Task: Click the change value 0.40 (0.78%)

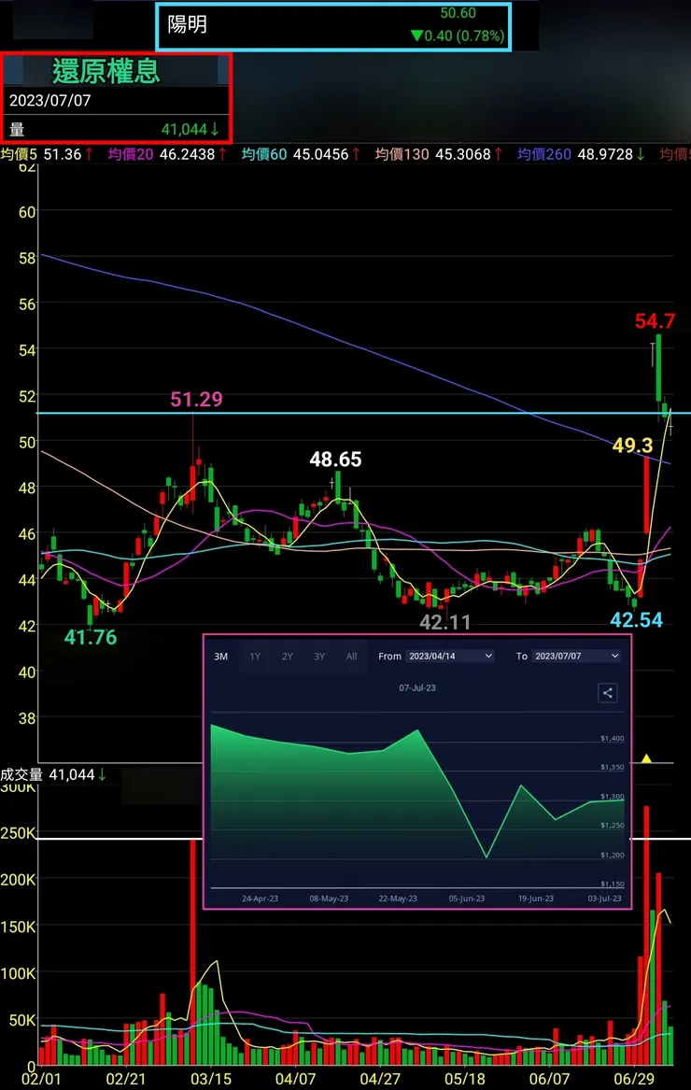Action: [458, 35]
